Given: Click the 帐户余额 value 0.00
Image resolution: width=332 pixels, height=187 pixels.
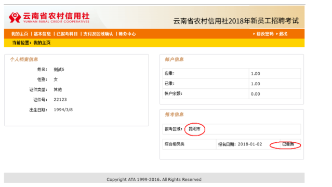Looking at the screenshot, I should [255, 94].
